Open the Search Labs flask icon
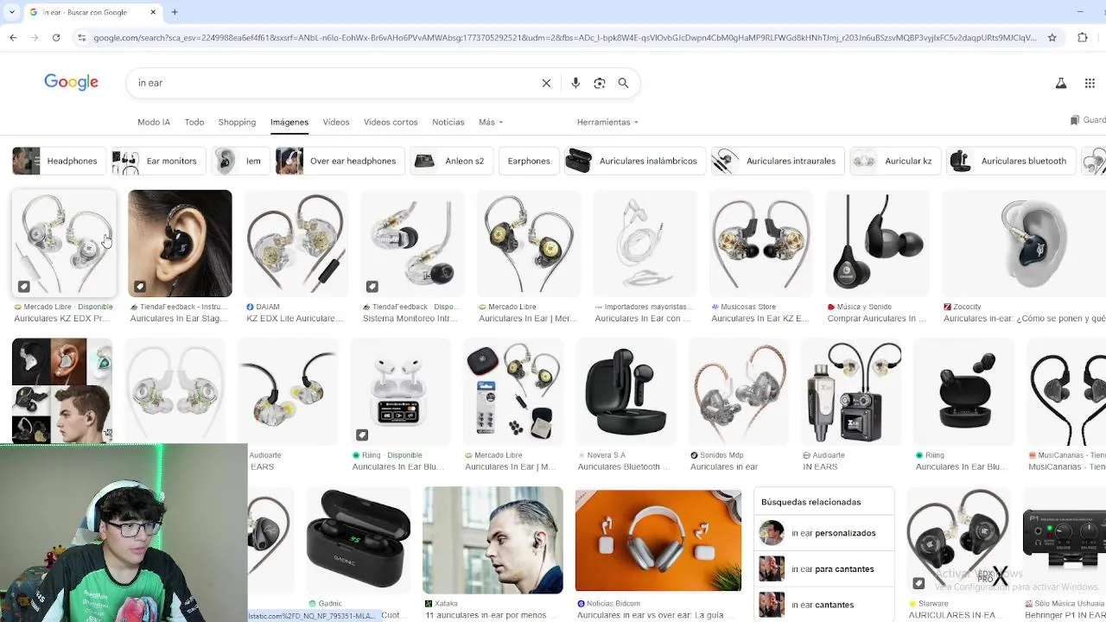This screenshot has height=622, width=1106. click(1061, 83)
